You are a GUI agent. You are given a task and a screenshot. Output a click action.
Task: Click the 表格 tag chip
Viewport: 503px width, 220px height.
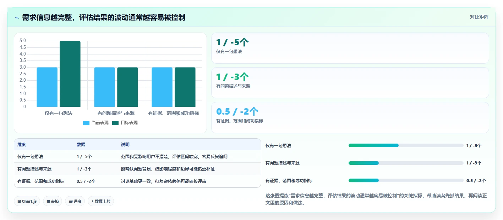pos(53,201)
